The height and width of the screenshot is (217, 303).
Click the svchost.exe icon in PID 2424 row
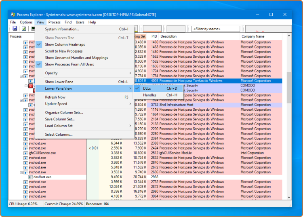26,148
